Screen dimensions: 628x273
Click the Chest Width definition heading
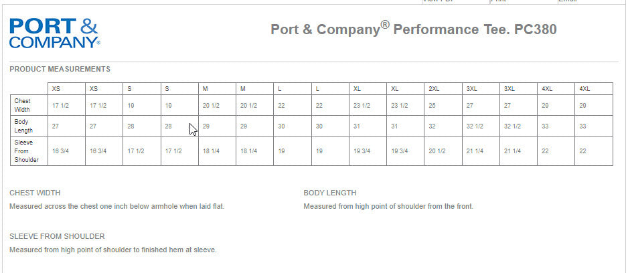pyautogui.click(x=36, y=193)
